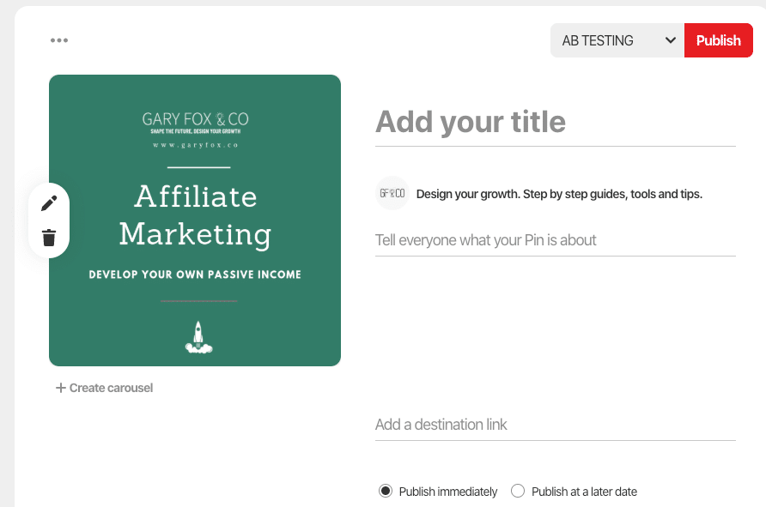Delete the pin image with trash icon
The width and height of the screenshot is (766, 507).
tap(49, 238)
